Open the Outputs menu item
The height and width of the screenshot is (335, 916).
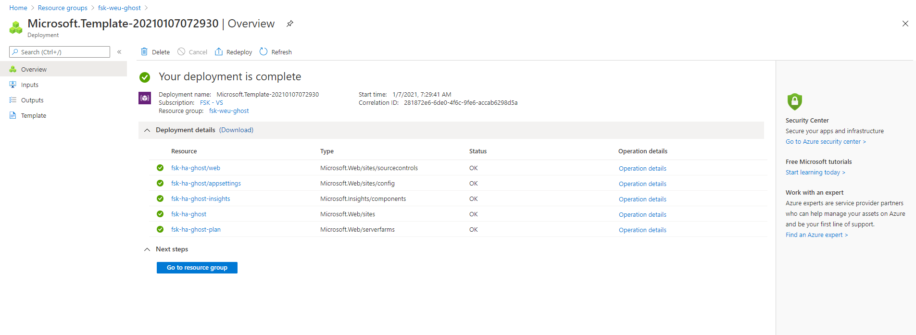point(63,100)
